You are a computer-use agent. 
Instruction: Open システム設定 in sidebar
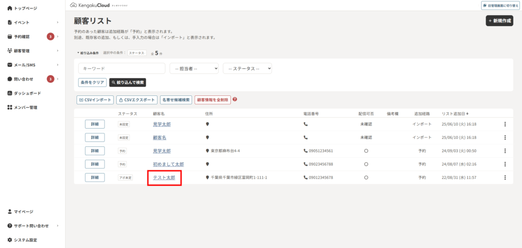pyautogui.click(x=25, y=240)
